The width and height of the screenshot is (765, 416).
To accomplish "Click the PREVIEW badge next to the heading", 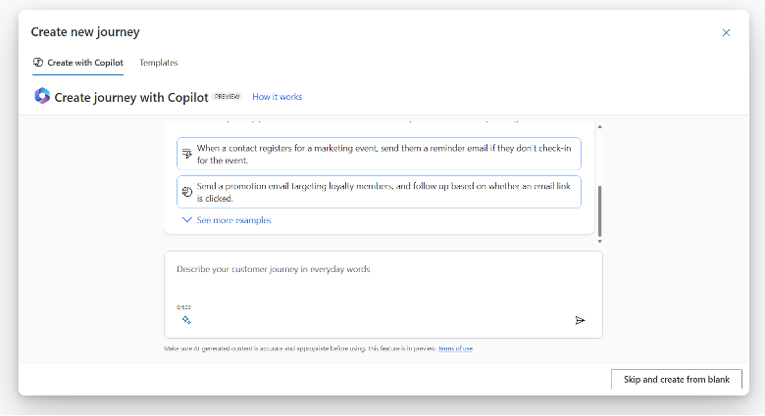I will [228, 97].
